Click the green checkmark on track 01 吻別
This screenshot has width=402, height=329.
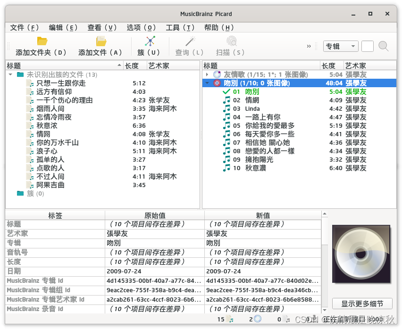[226, 91]
